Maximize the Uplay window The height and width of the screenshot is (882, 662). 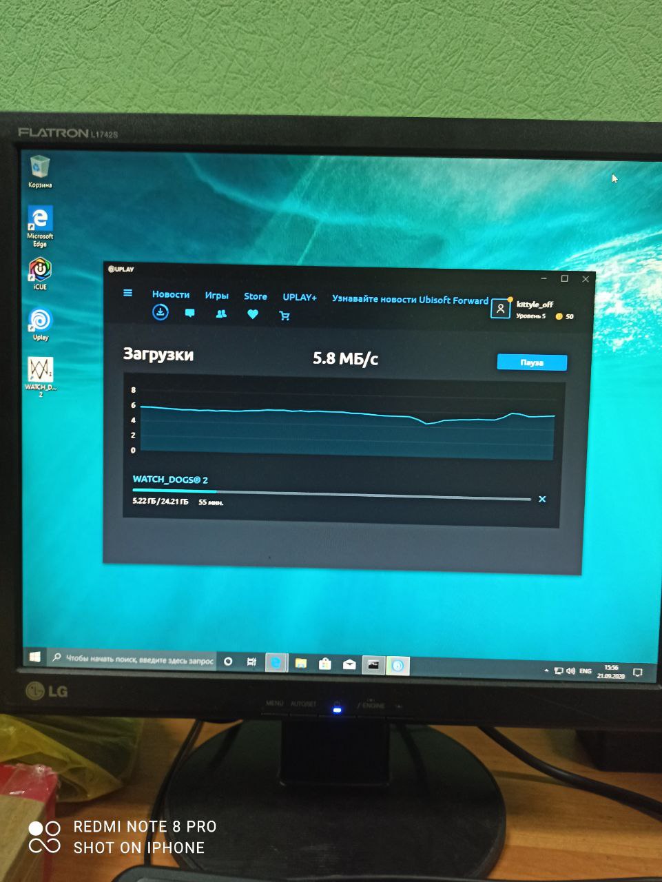tap(565, 278)
